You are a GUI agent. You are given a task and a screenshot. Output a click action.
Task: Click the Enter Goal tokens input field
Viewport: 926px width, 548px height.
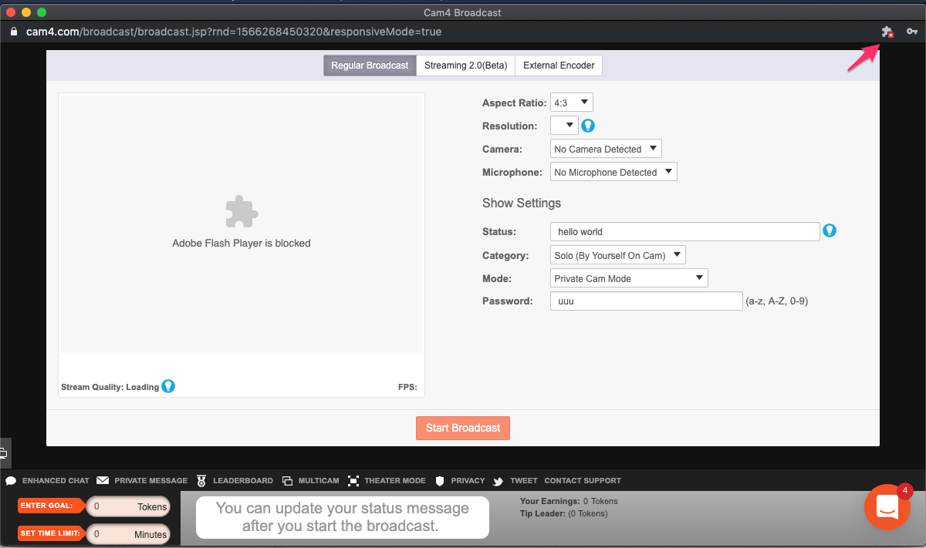[x=128, y=506]
